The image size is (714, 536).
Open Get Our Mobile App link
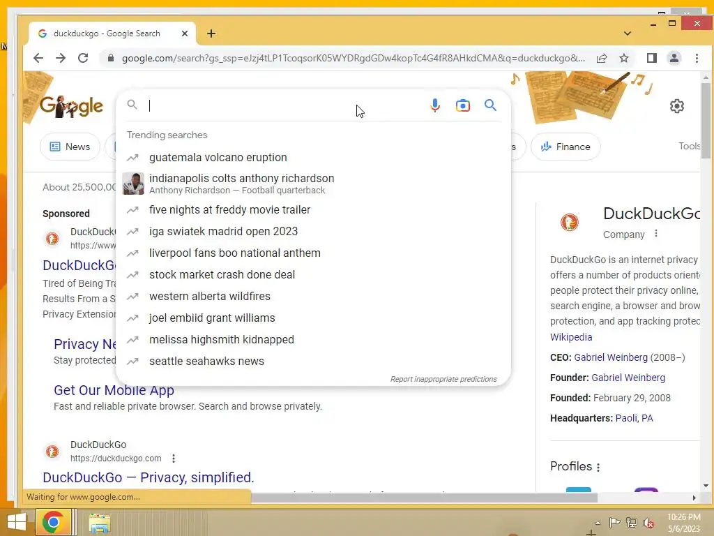(x=114, y=390)
